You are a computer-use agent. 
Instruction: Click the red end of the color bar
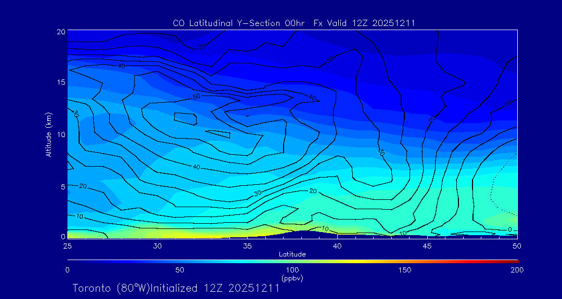point(515,260)
